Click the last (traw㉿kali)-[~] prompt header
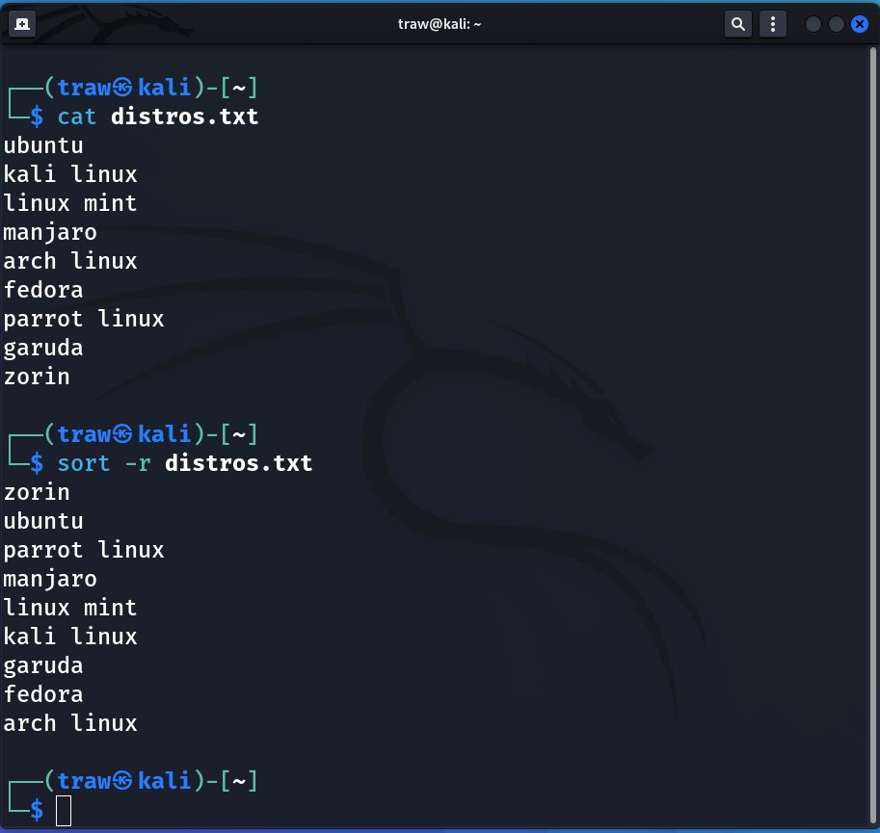 click(x=150, y=781)
